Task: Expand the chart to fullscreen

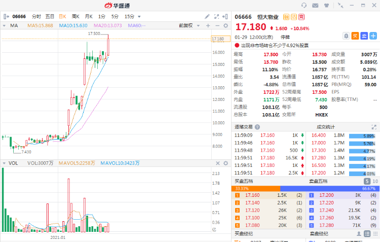Action: point(216,17)
